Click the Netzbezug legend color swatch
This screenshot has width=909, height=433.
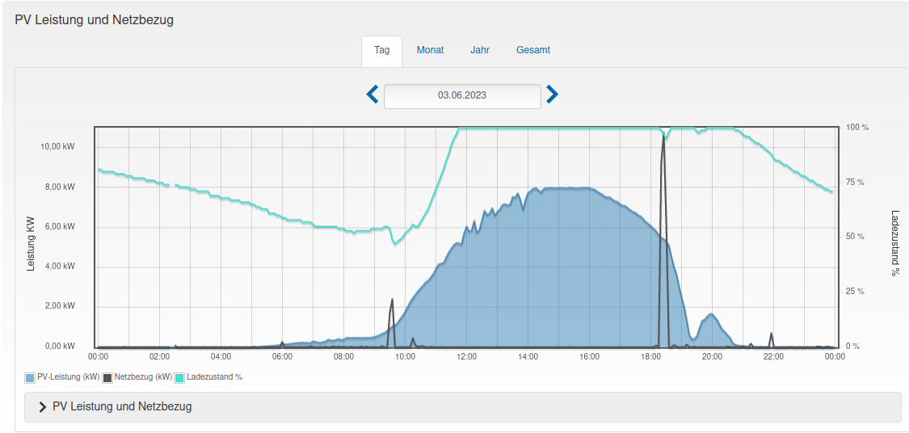(x=107, y=378)
